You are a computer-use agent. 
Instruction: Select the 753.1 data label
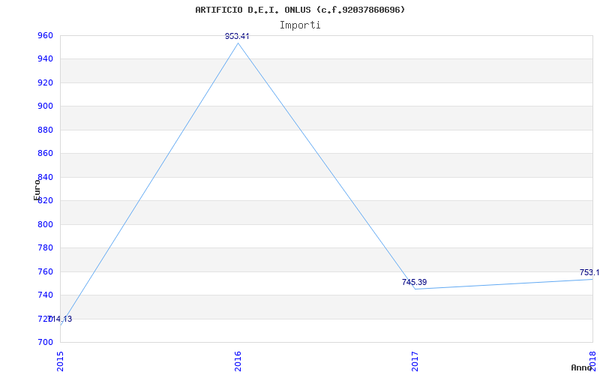click(589, 272)
